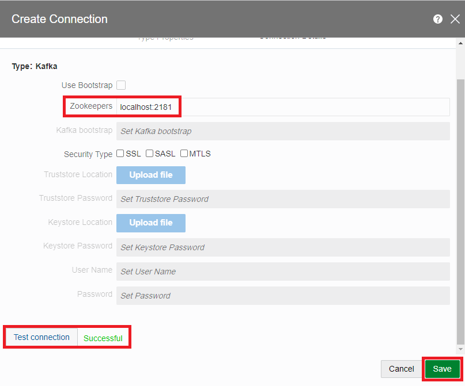Tick the SSL security type checkbox
Viewport: 465px width, 386px height.
(x=120, y=154)
